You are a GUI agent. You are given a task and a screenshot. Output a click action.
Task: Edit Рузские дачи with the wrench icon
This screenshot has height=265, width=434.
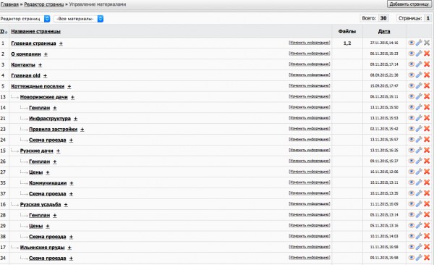tap(419, 151)
